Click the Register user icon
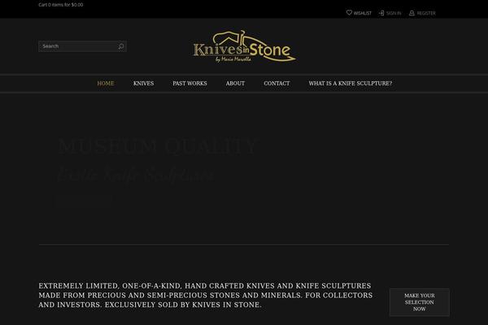The height and width of the screenshot is (325, 488). [x=412, y=13]
